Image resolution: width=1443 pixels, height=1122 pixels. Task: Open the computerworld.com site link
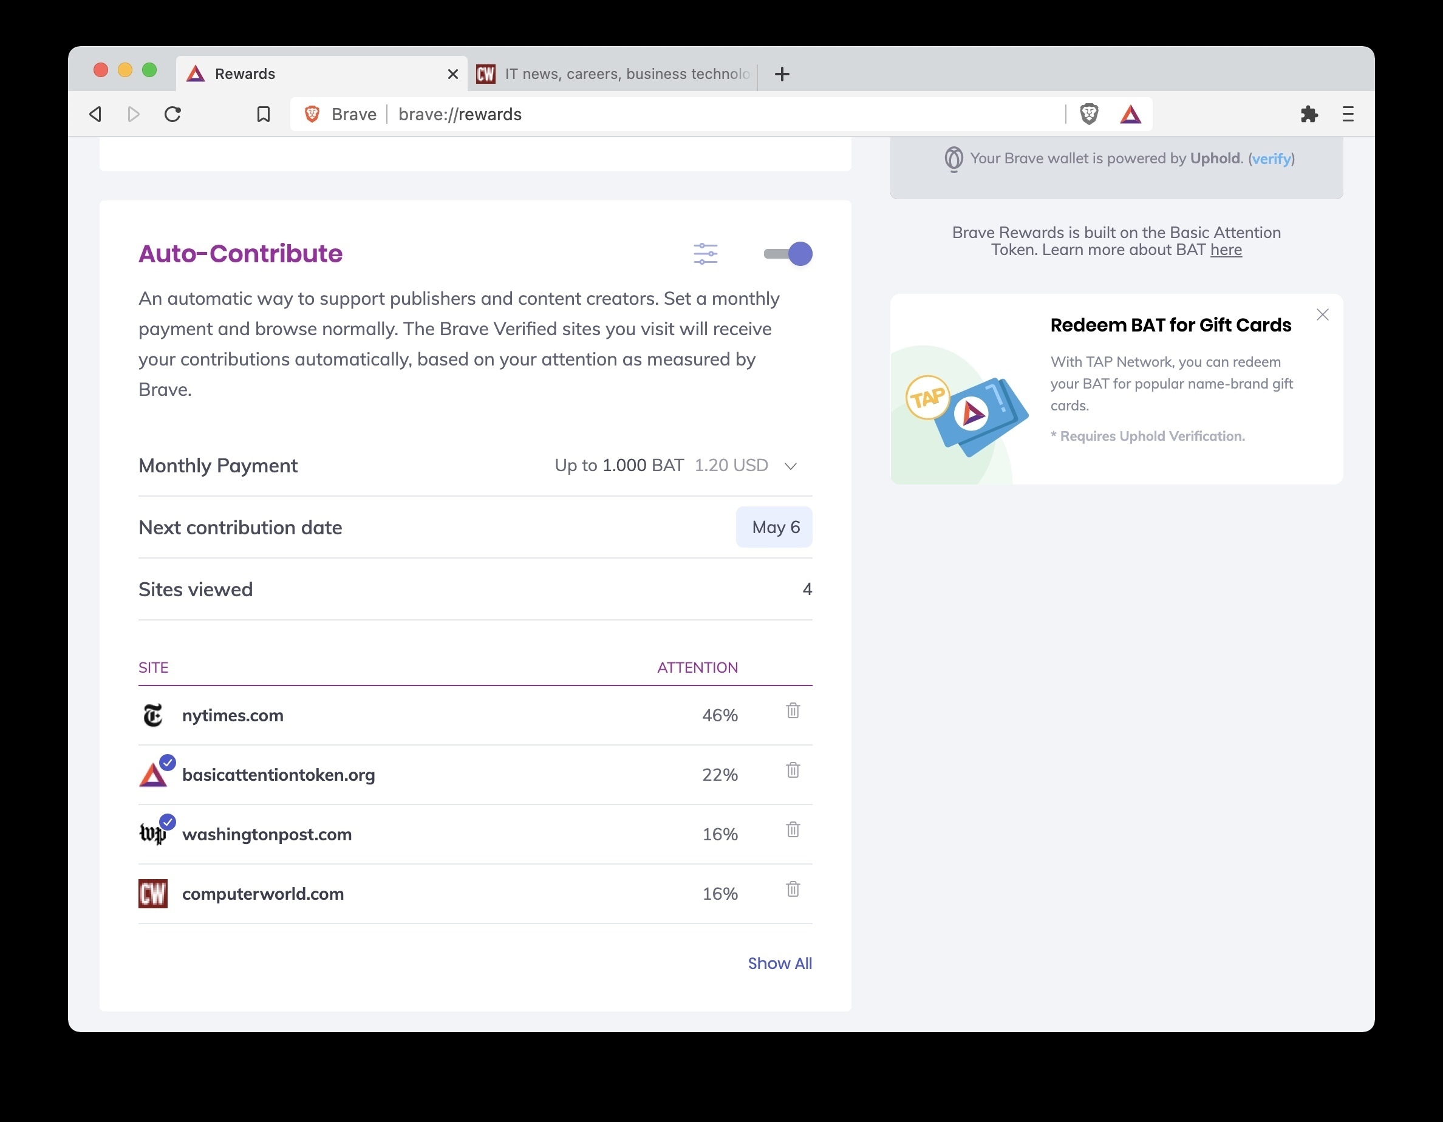pos(263,894)
